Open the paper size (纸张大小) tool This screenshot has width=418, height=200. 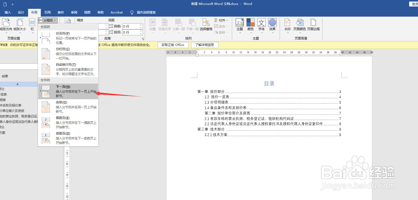[x=20, y=26]
